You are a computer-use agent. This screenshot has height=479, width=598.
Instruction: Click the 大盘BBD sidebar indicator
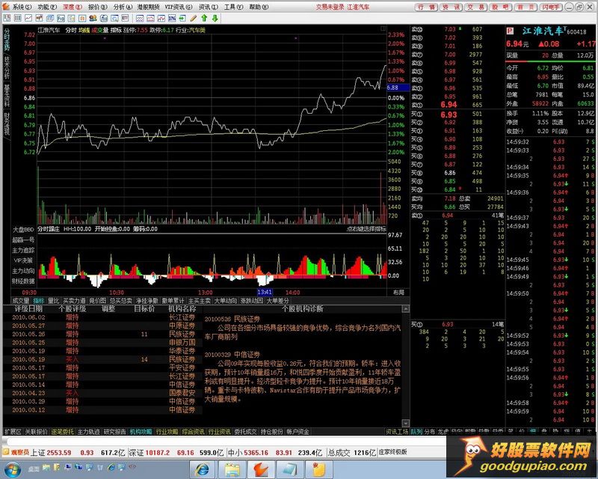coord(23,230)
